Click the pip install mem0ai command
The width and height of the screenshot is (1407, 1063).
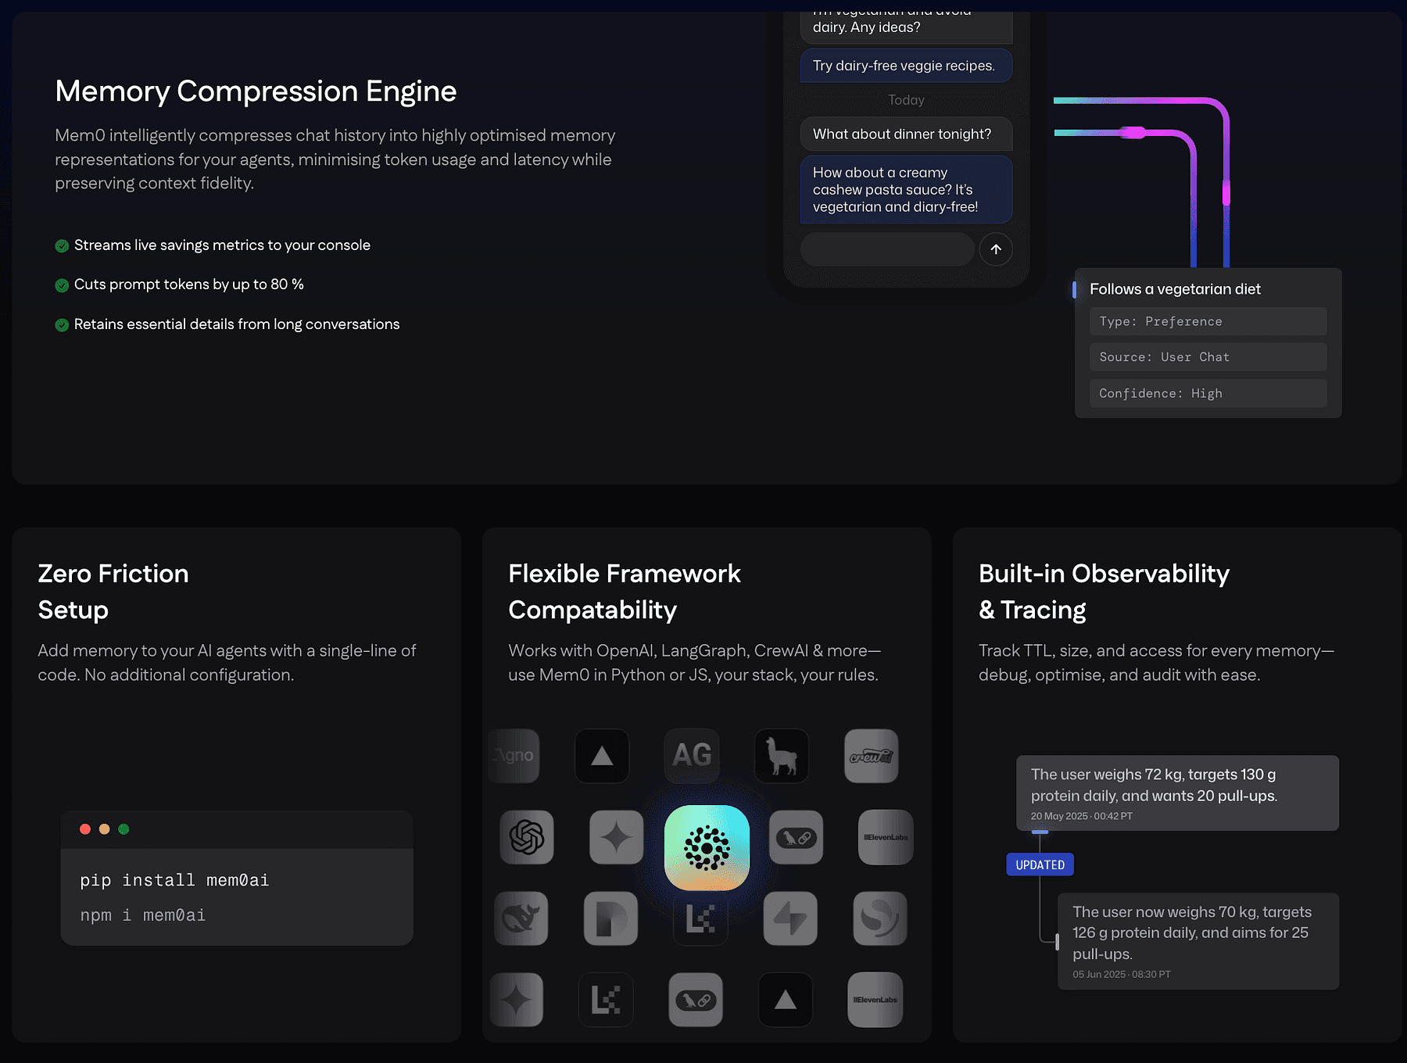pyautogui.click(x=174, y=880)
